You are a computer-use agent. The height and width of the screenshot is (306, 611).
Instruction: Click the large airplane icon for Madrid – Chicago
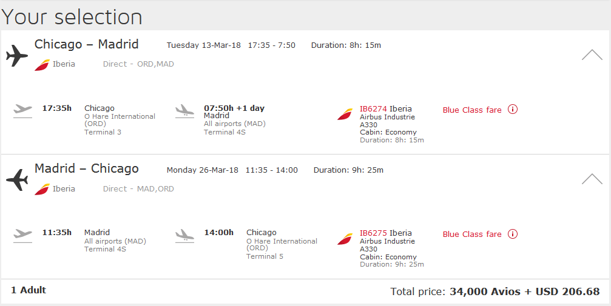point(17,180)
